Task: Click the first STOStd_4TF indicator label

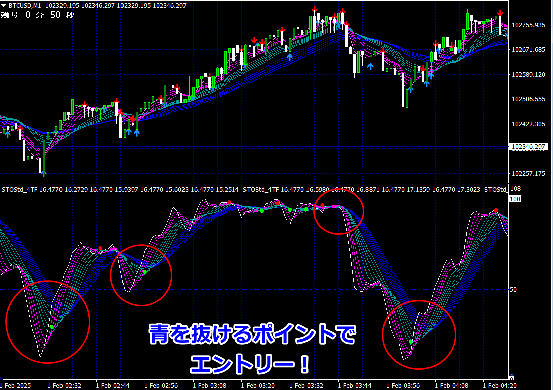Action: (x=19, y=190)
